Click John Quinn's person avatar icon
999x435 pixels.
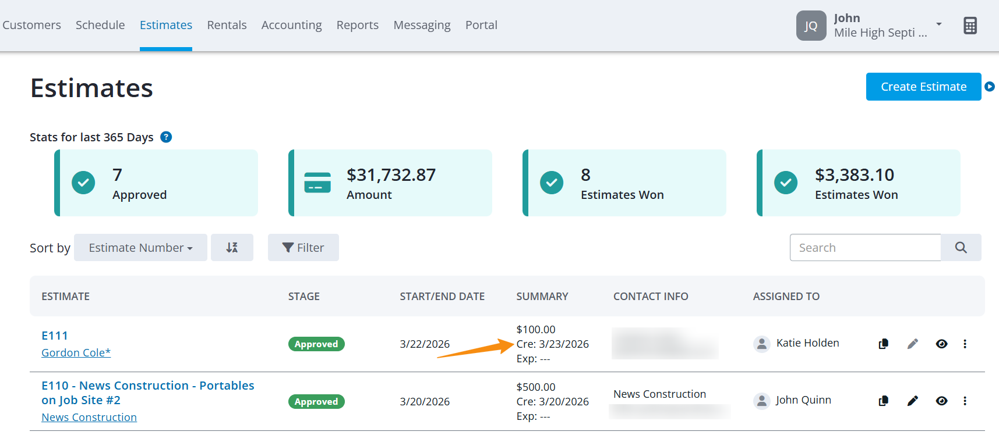point(762,401)
